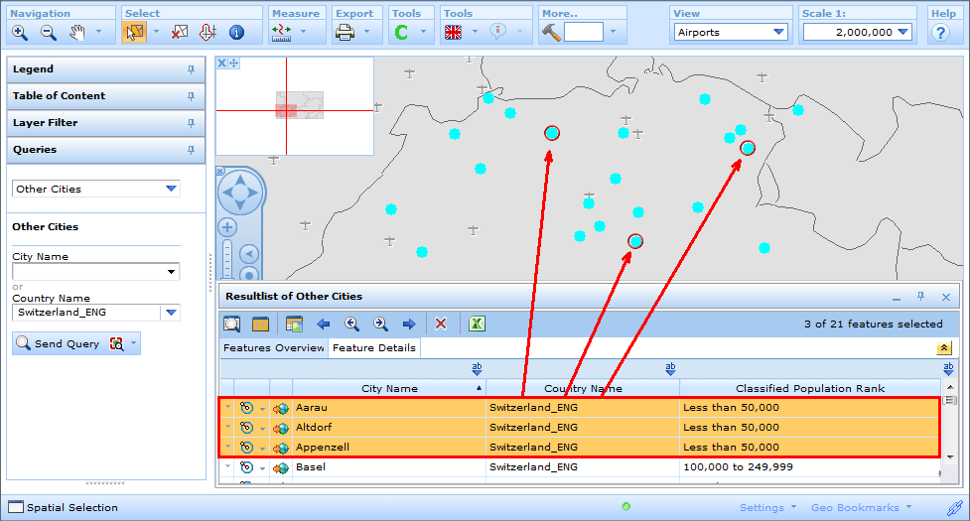Click the Send Query button

(59, 343)
